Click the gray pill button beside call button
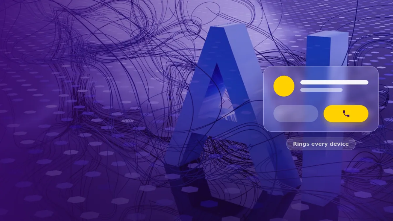 296,114
